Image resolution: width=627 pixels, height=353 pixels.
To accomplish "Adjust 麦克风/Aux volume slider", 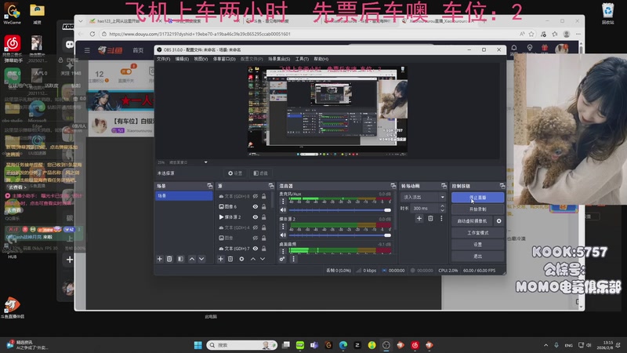I will point(339,210).
